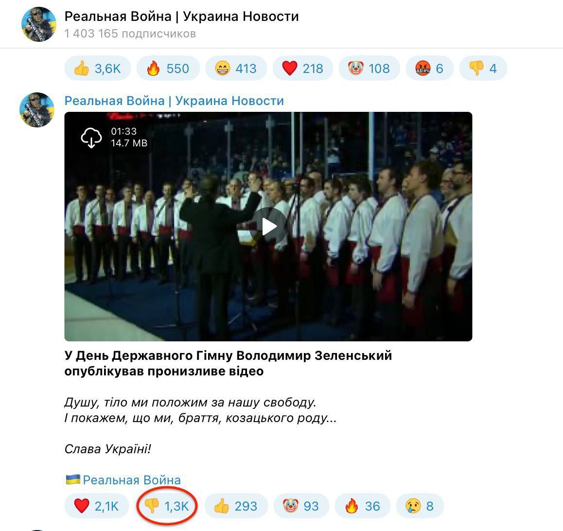Image resolution: width=563 pixels, height=531 pixels.
Task: Tap the red heart 218 reaction
Action: [303, 68]
